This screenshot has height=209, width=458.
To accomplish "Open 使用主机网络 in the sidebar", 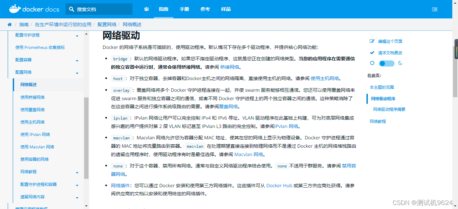I will click(33, 122).
